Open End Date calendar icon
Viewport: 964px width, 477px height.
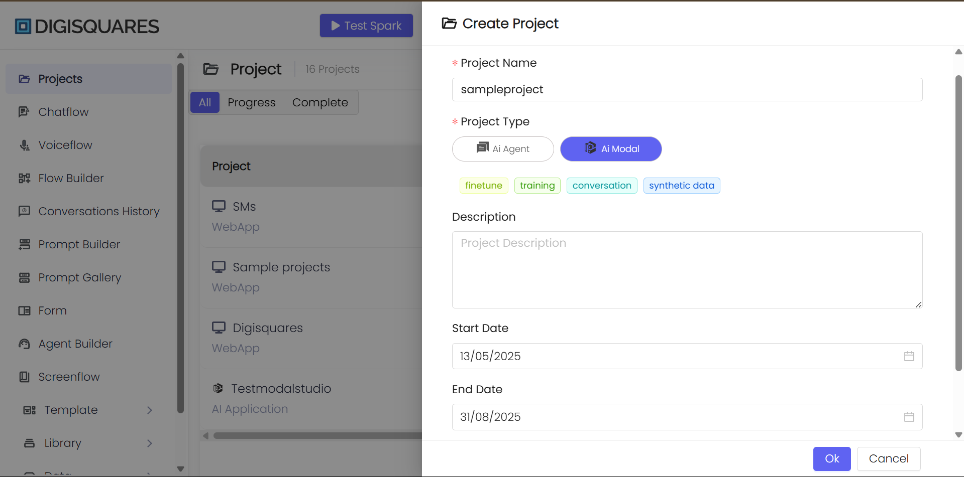pos(909,417)
